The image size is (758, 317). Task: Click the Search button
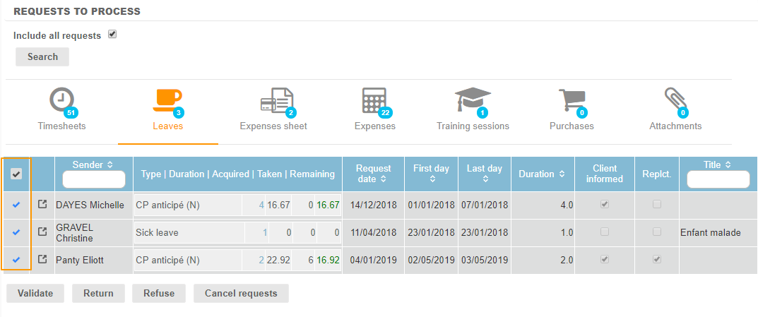[42, 56]
